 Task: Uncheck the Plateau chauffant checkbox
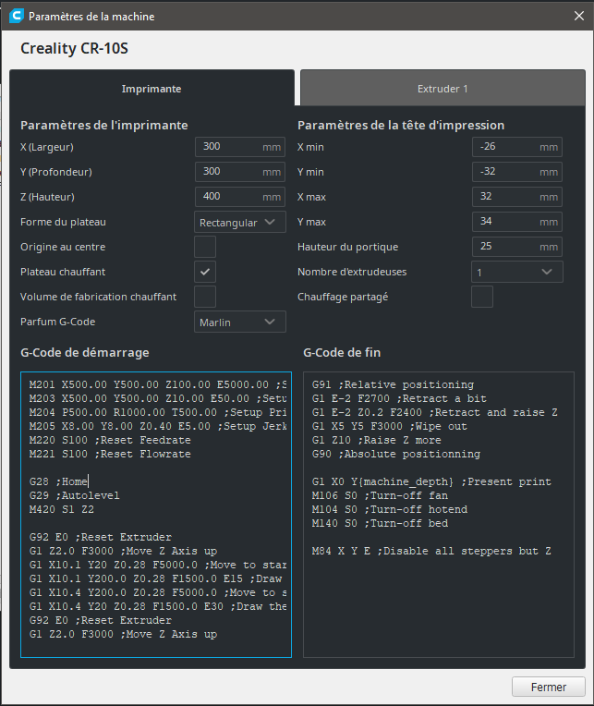coord(205,272)
